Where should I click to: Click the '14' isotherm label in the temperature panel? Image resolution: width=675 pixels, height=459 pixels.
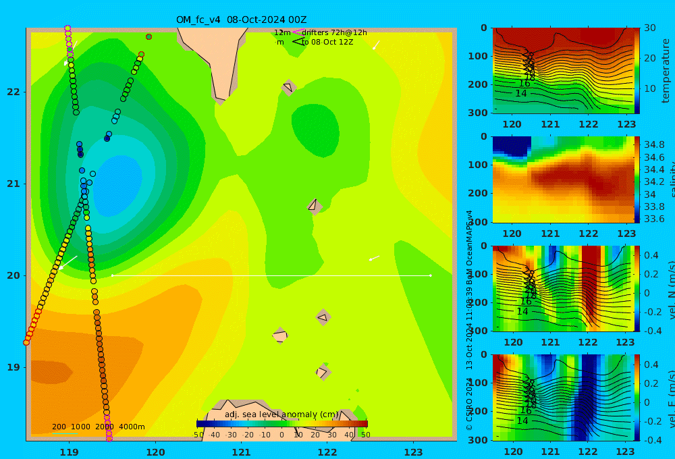coord(521,93)
